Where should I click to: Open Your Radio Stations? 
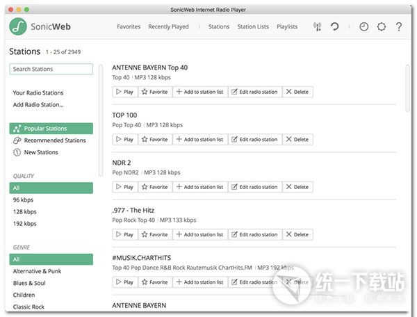coord(38,93)
